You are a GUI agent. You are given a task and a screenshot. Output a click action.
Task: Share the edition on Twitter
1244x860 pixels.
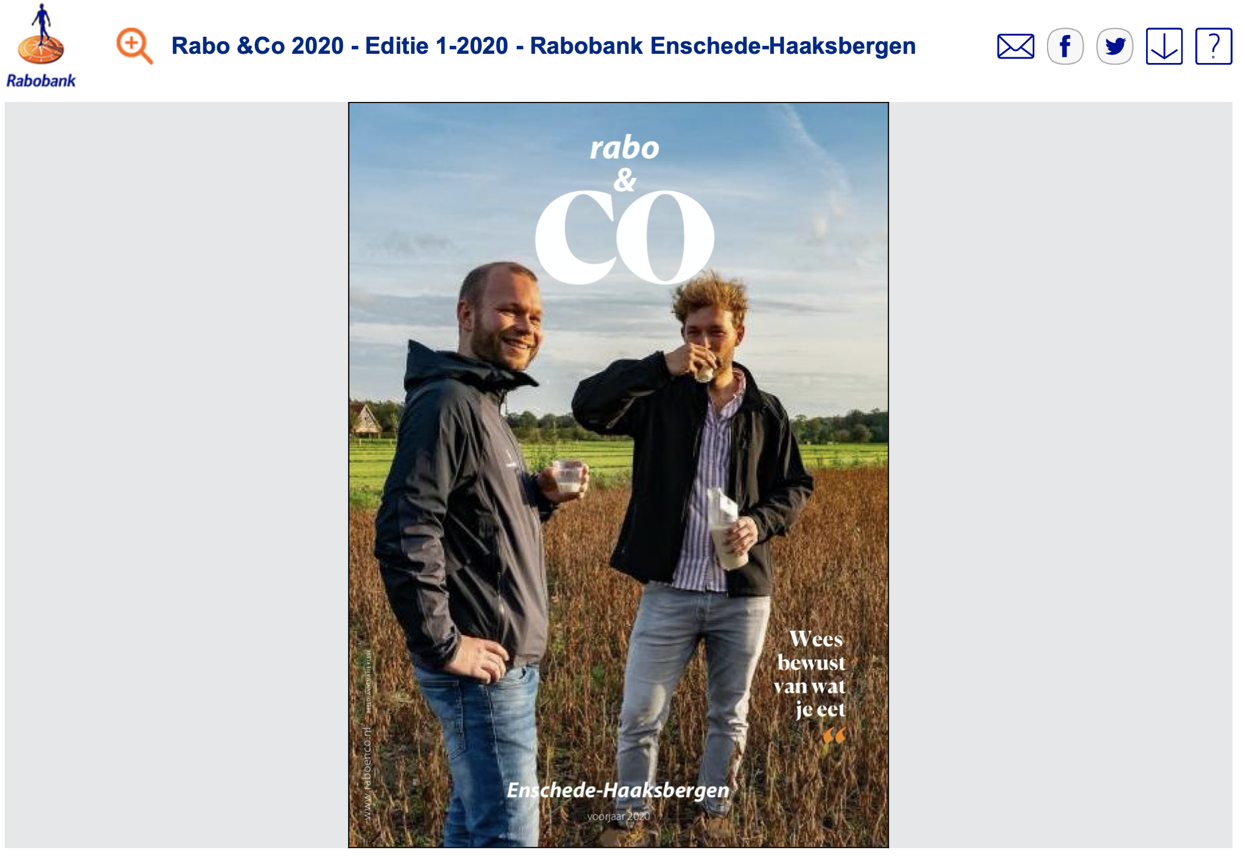coord(1115,46)
